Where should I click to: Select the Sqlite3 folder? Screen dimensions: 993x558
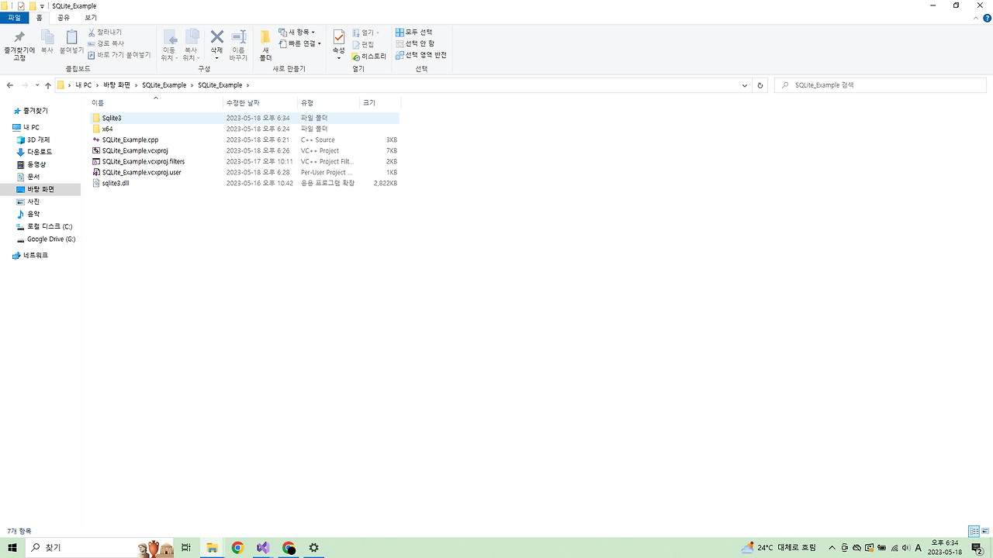coord(244,118)
